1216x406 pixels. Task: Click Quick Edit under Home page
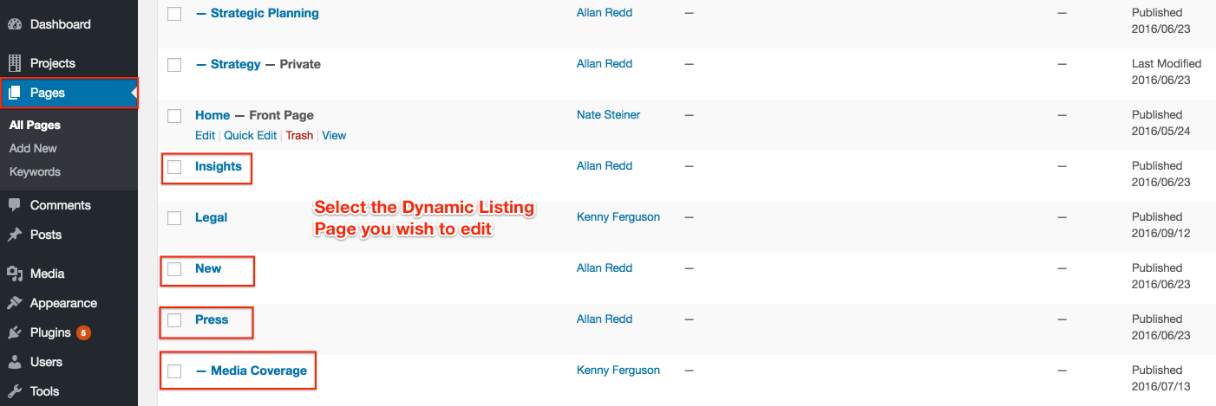click(251, 135)
